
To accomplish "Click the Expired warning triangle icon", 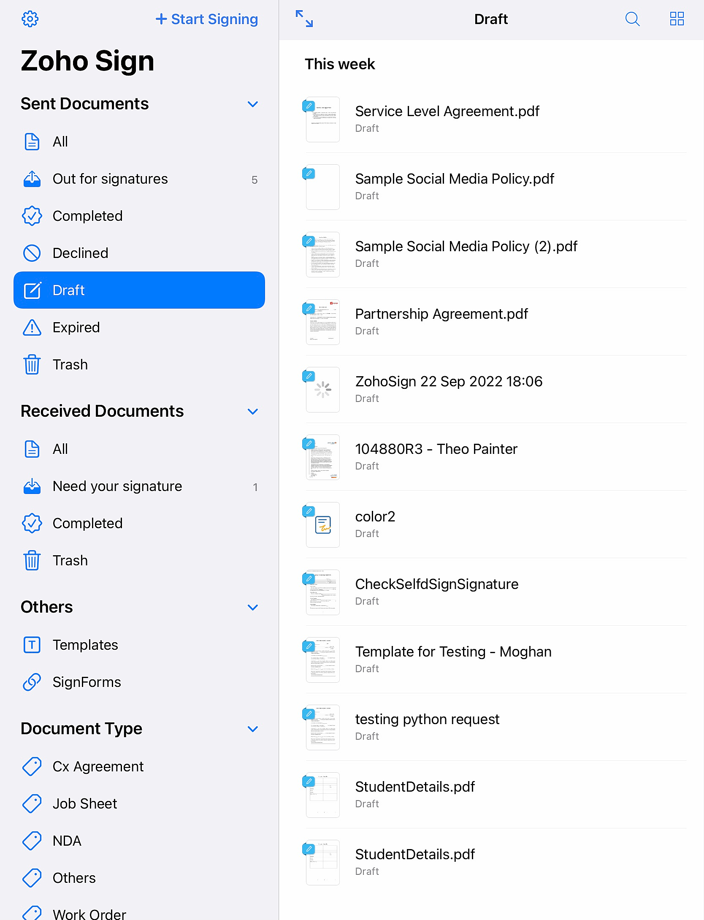I will [32, 327].
